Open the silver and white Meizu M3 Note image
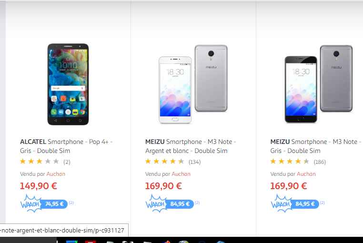This screenshot has height=243, width=363. coord(193,84)
